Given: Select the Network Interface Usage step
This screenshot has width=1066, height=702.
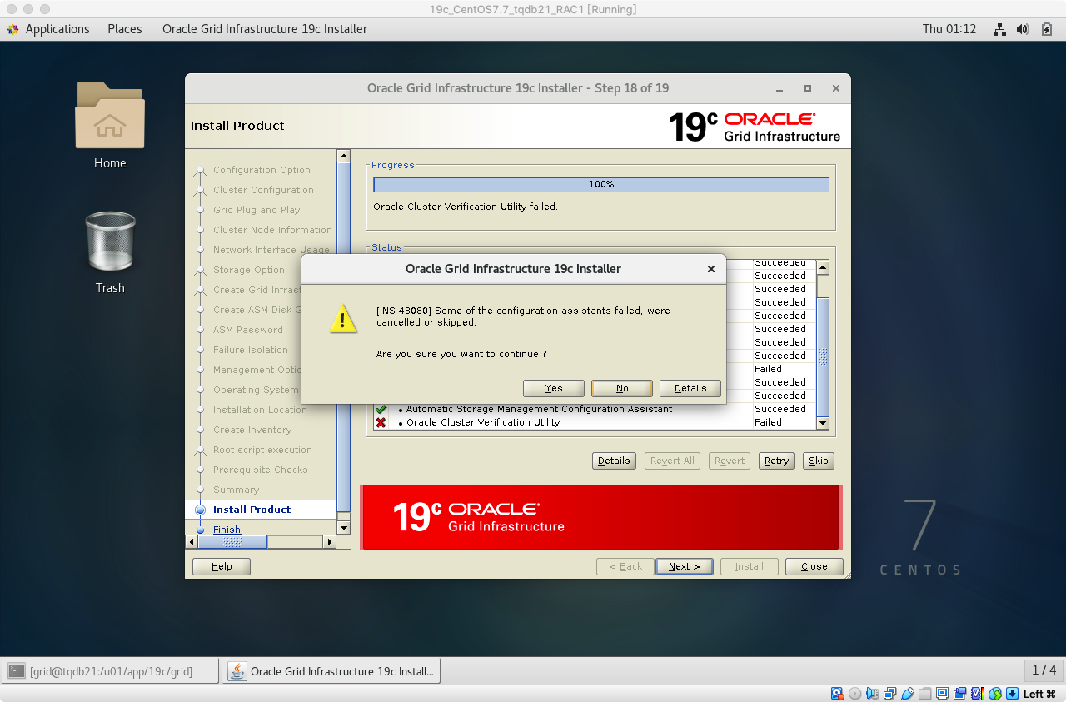Looking at the screenshot, I should pos(271,250).
